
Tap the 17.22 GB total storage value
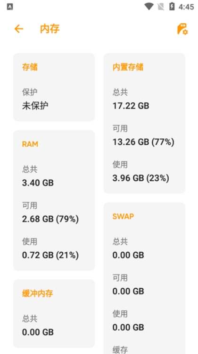point(131,106)
